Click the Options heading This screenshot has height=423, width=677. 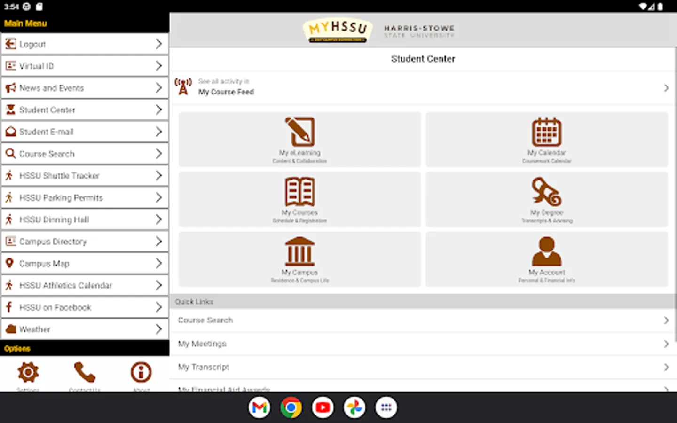pos(17,348)
